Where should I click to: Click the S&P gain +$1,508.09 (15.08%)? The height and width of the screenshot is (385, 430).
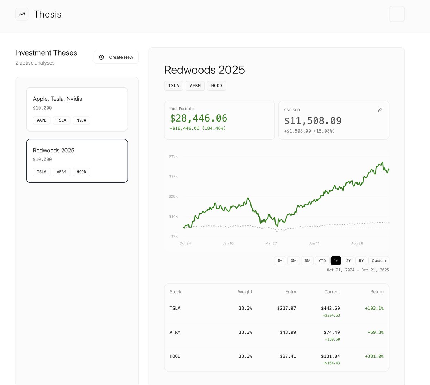(310, 131)
